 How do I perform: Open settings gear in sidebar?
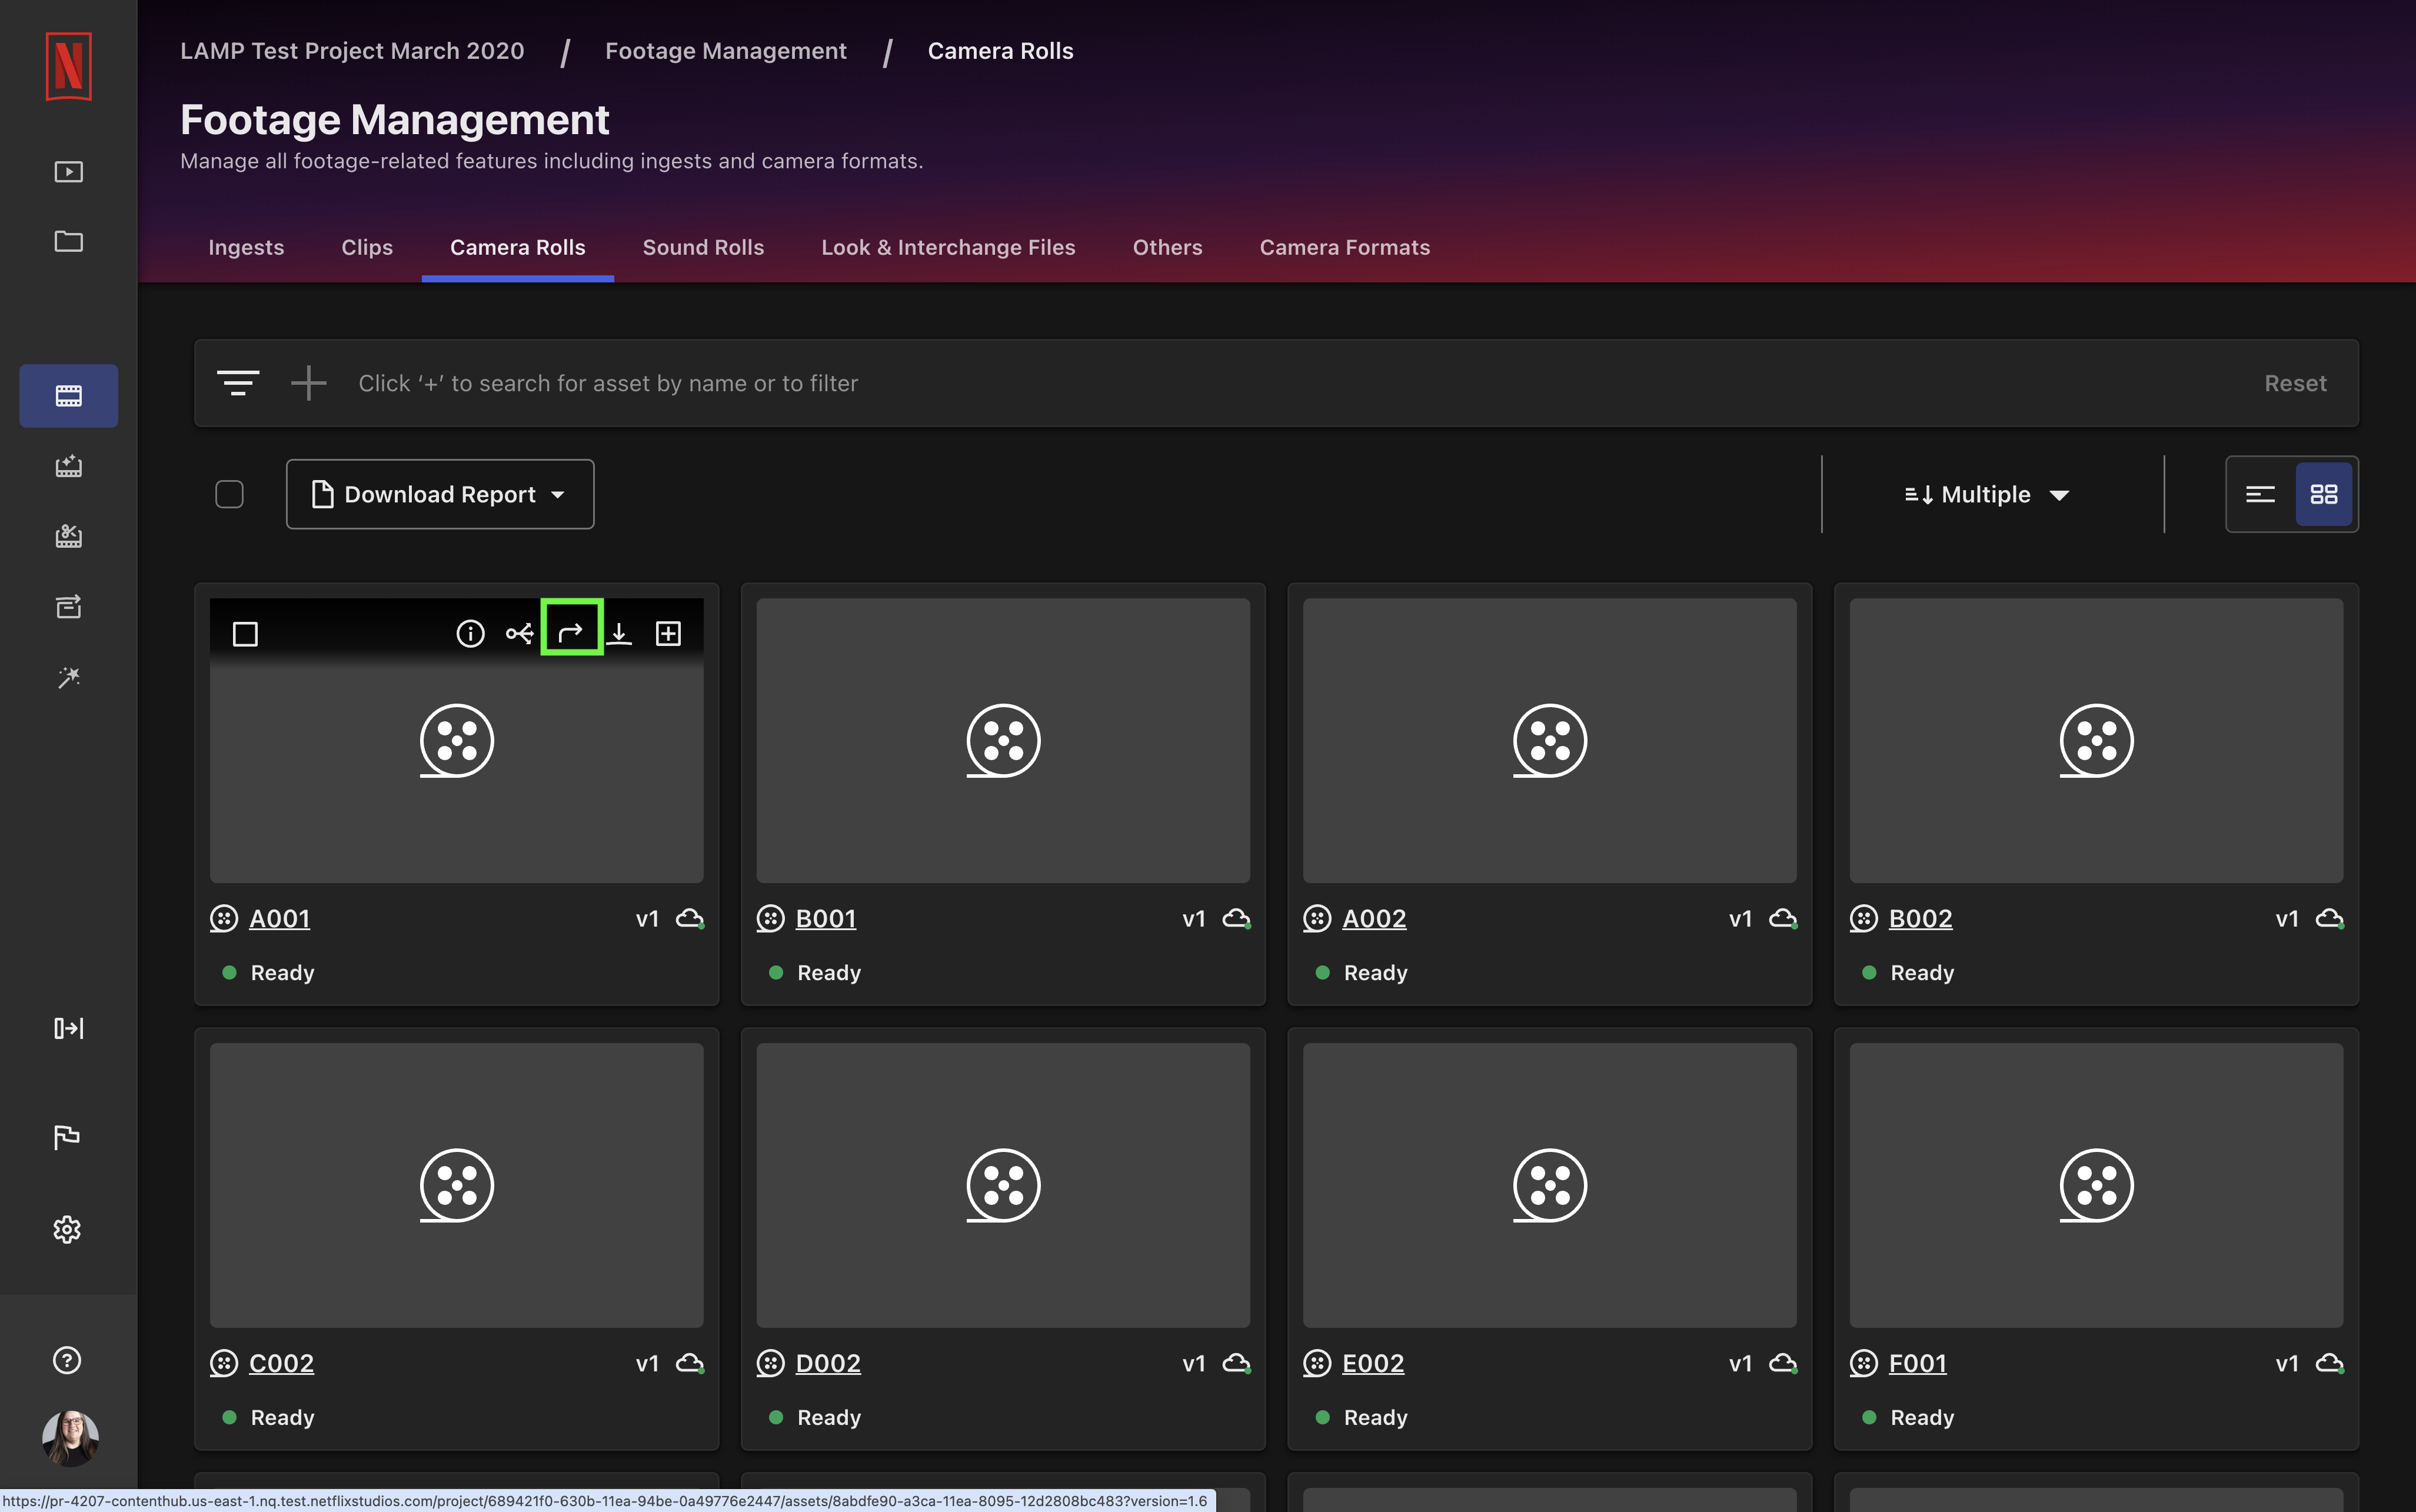pyautogui.click(x=67, y=1229)
